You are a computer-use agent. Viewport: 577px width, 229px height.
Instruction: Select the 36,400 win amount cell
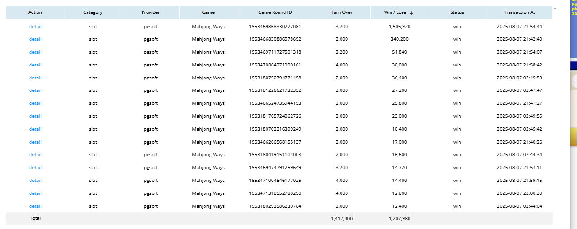coord(400,78)
